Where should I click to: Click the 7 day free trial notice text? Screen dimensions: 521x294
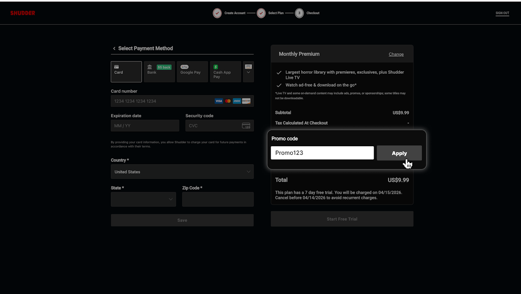pyautogui.click(x=339, y=195)
